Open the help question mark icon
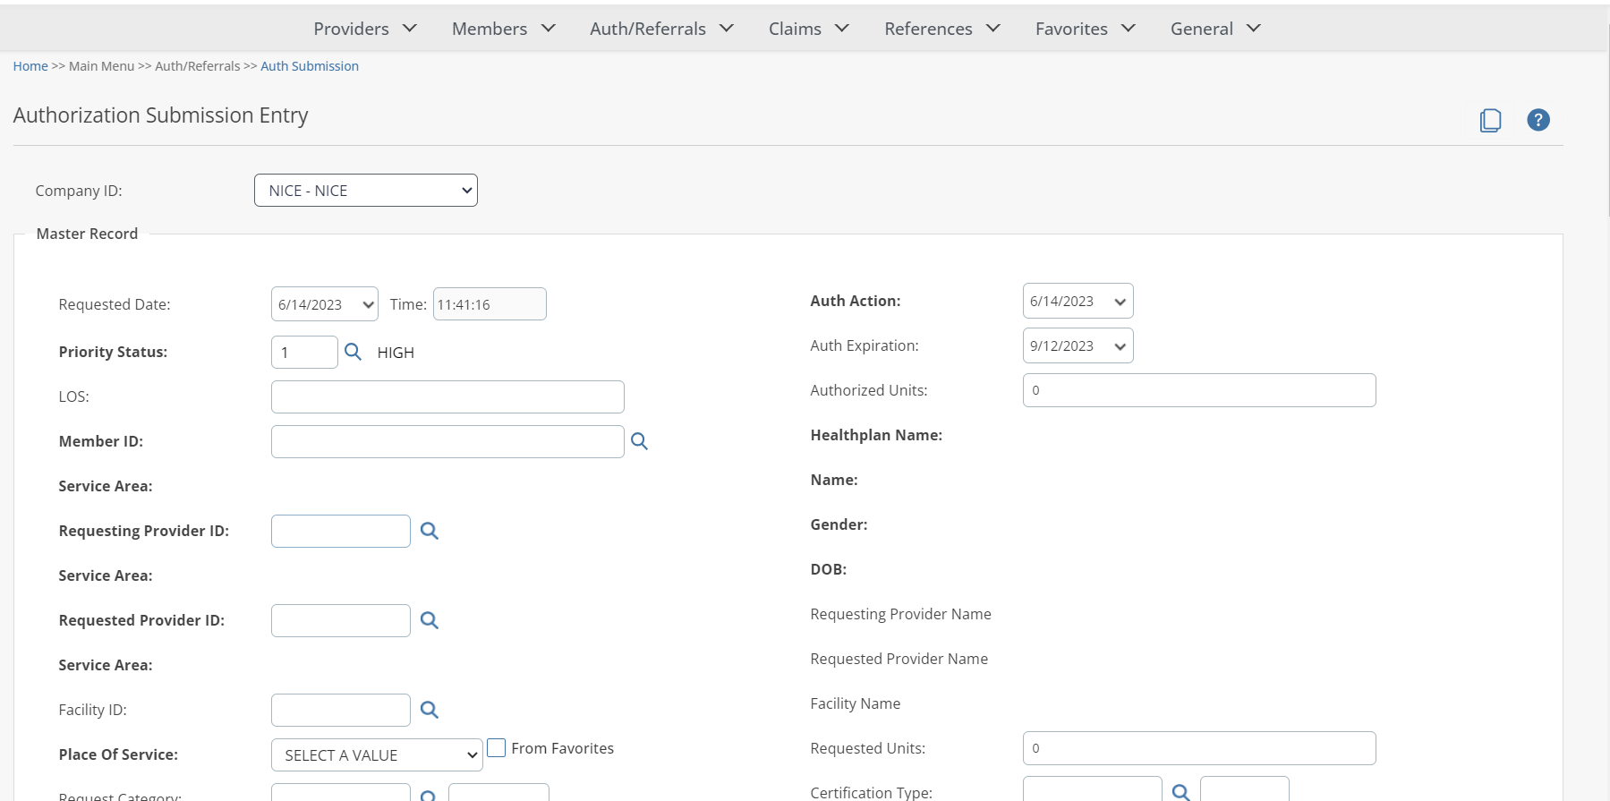 pyautogui.click(x=1538, y=120)
